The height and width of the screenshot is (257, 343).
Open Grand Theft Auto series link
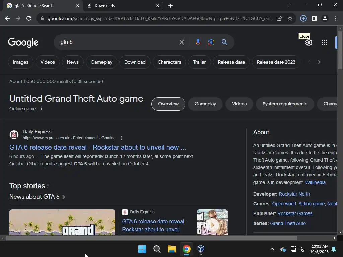click(x=288, y=223)
